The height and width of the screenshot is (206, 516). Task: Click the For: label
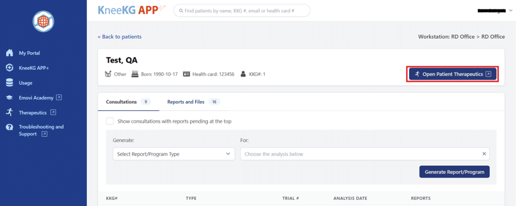pyautogui.click(x=244, y=140)
